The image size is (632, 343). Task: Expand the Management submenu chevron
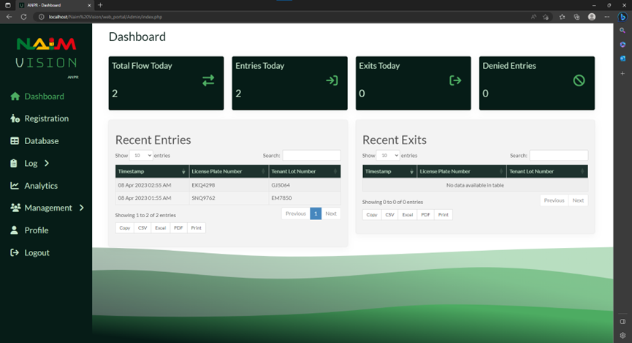click(82, 208)
